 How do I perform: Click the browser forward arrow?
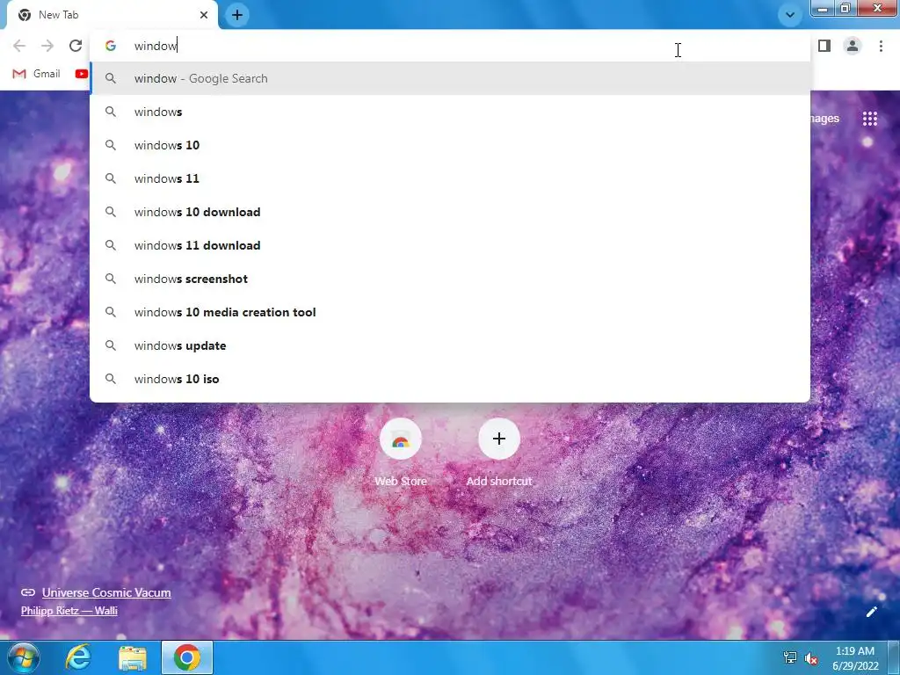click(47, 46)
